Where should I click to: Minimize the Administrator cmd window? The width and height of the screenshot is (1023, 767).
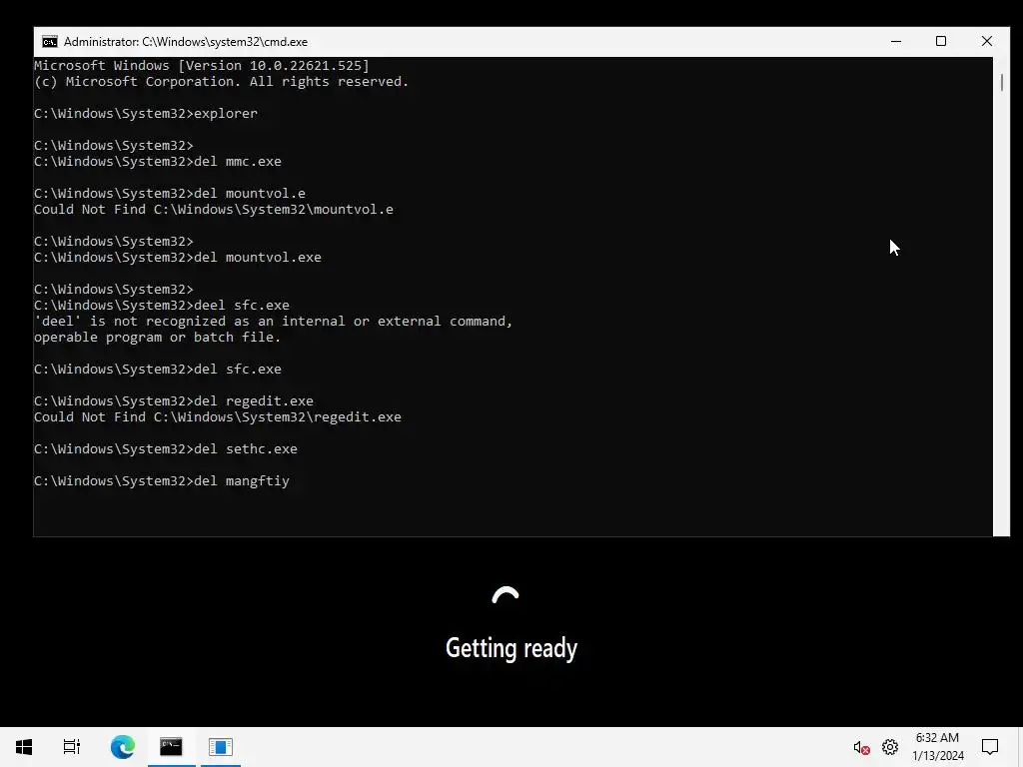(x=896, y=41)
